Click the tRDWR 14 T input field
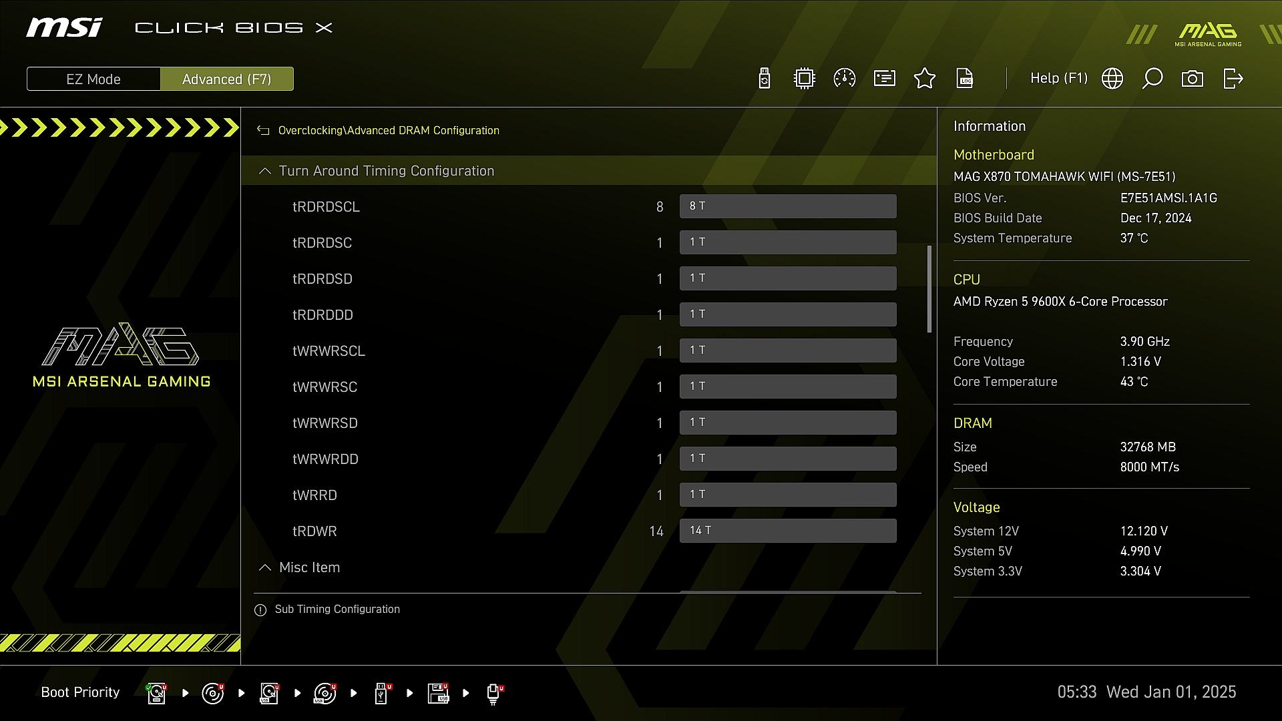1282x721 pixels. (788, 531)
